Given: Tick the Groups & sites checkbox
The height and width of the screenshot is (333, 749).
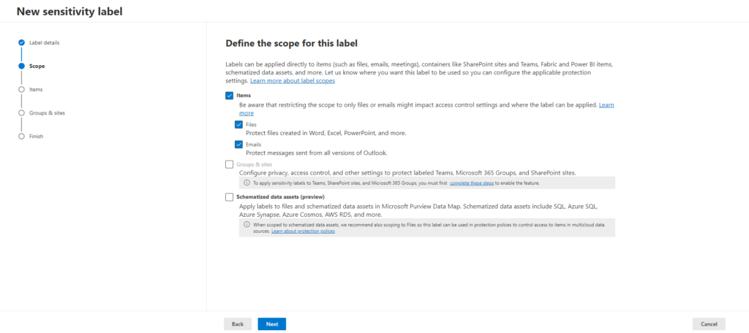Looking at the screenshot, I should tap(229, 164).
